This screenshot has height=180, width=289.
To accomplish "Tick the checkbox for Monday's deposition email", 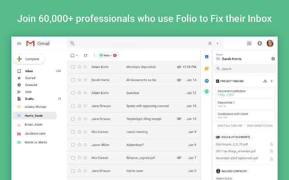I will (73, 67).
